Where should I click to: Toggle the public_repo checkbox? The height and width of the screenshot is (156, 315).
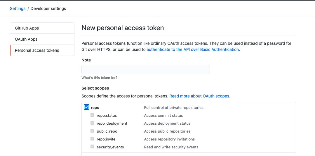click(x=93, y=131)
